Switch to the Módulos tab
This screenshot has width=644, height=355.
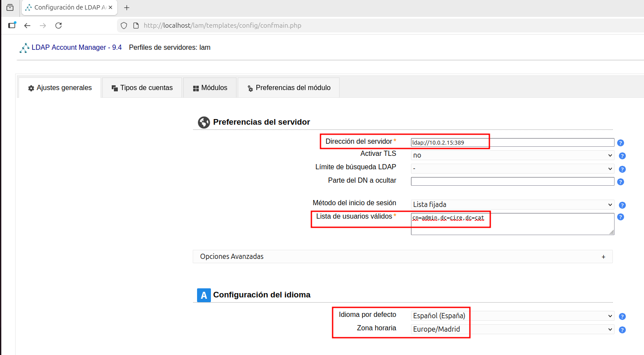pos(210,87)
